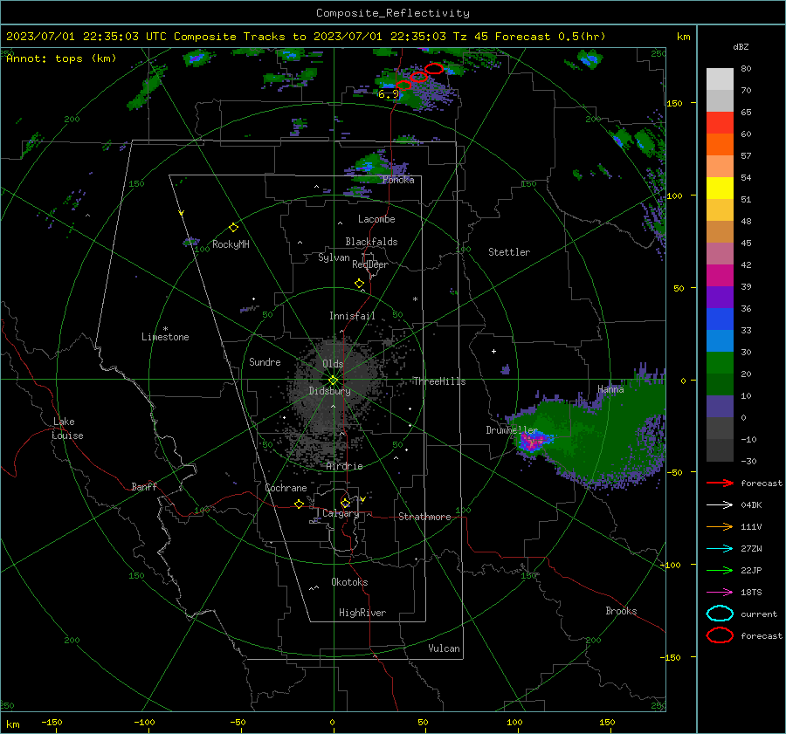
Task: Click the Calgary city label
Action: [341, 513]
